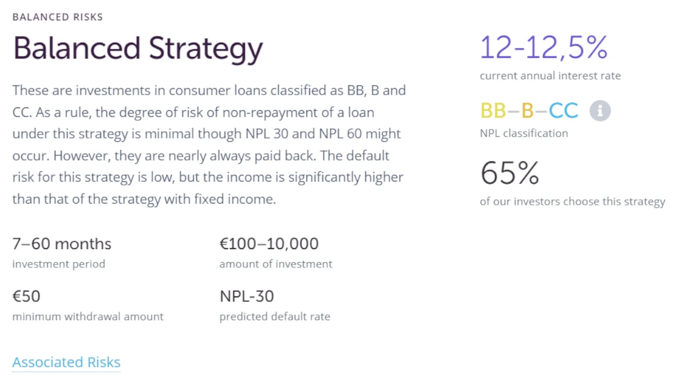Click 'of our investors choose this strategy' caption
This screenshot has height=378, width=682.
coord(572,201)
